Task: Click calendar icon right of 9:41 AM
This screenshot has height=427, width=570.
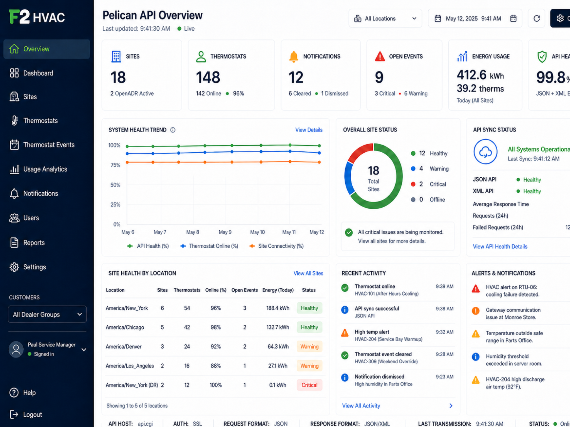Action: (x=513, y=18)
